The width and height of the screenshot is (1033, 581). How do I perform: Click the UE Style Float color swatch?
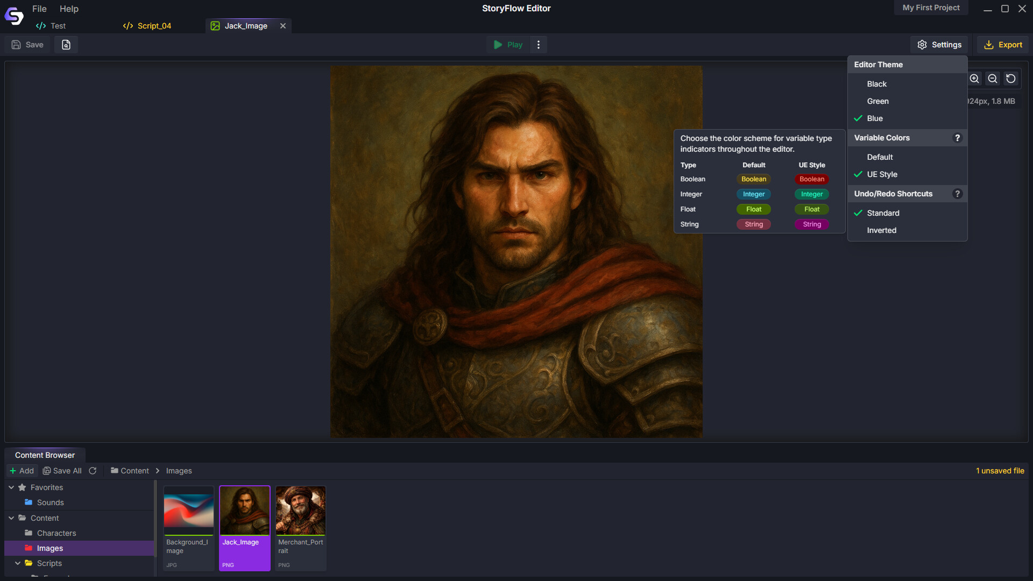click(811, 209)
